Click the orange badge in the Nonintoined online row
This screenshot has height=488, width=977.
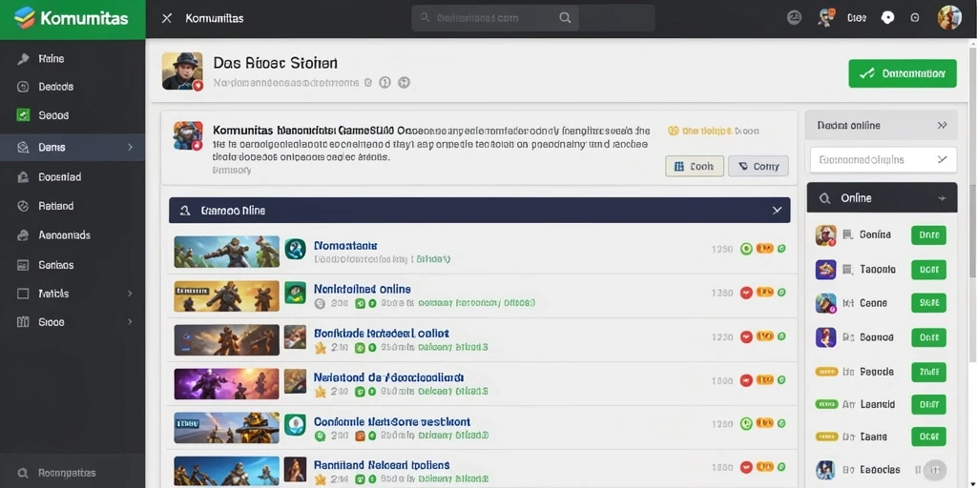click(x=764, y=292)
